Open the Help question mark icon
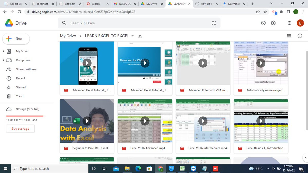This screenshot has width=308, height=173. pyautogui.click(x=263, y=23)
